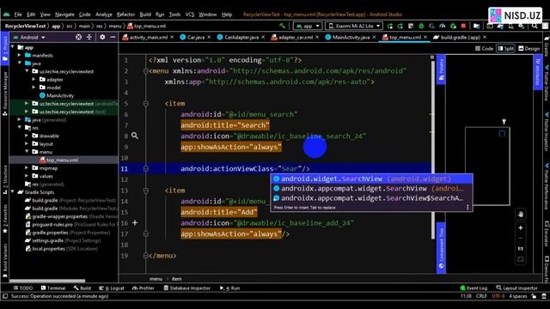Screen dimensions: 550x309
Task: Click the Debug app bug icon
Action: (421, 26)
